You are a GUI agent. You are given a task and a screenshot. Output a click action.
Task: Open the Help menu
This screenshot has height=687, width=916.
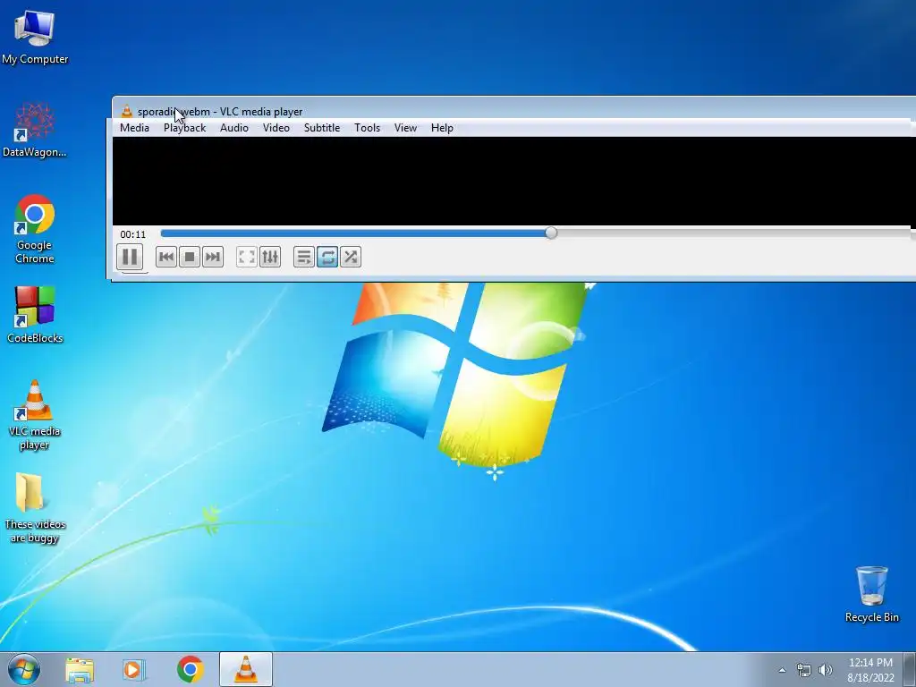[x=442, y=128]
